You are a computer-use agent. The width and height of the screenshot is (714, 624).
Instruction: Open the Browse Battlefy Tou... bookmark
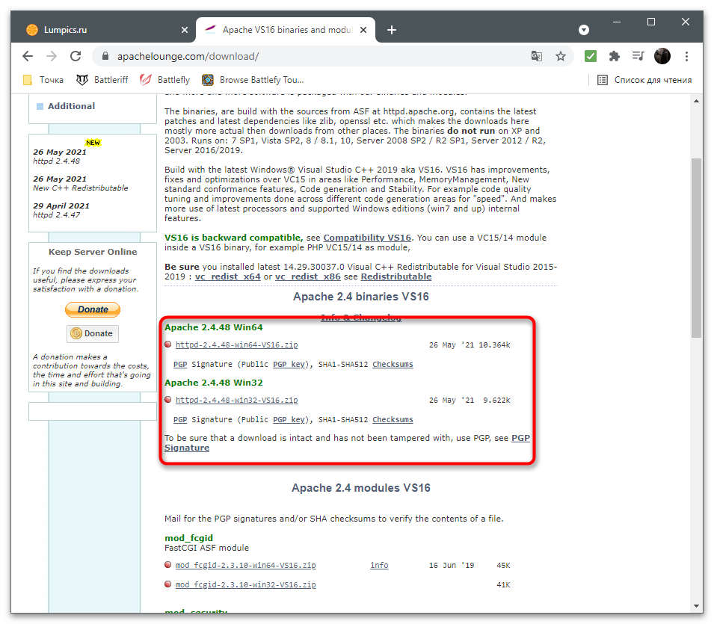(253, 80)
